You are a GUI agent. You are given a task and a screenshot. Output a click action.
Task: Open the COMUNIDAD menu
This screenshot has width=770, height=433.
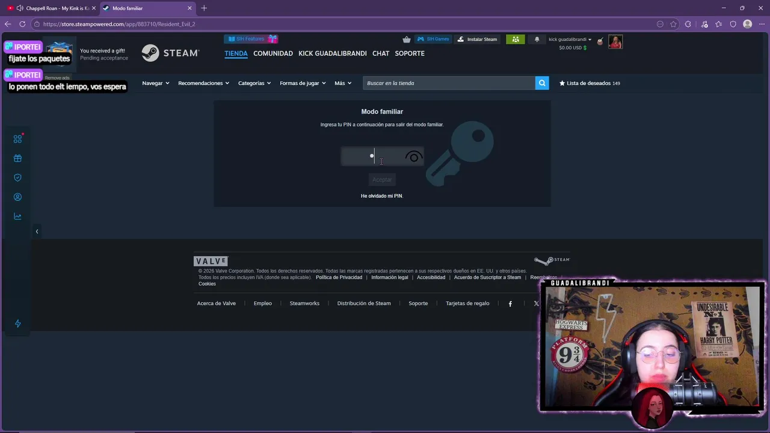273,54
